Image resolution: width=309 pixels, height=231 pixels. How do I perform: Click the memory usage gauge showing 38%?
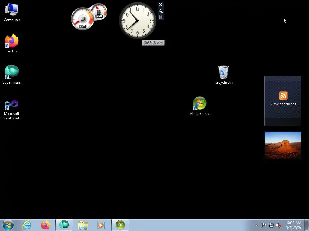99,12
